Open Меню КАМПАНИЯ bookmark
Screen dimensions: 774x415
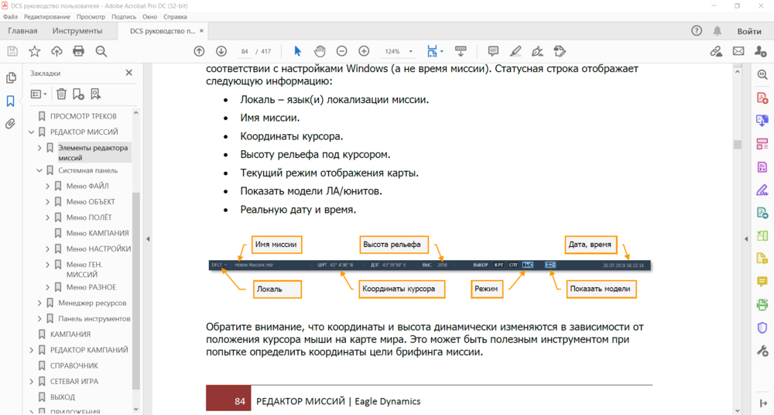(98, 233)
